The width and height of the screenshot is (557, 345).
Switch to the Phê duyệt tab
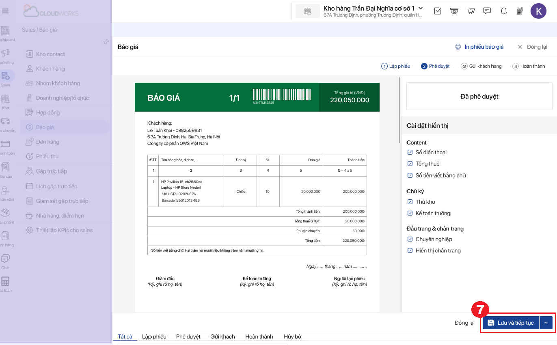[x=188, y=336]
